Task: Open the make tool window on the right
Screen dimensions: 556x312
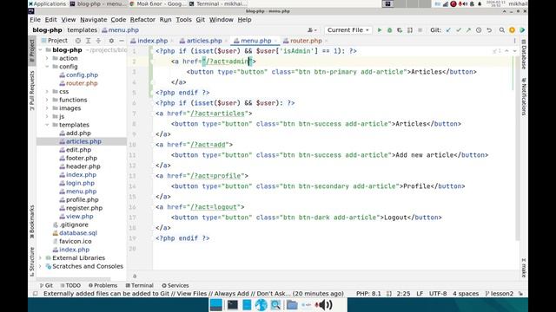Action: 524,268
